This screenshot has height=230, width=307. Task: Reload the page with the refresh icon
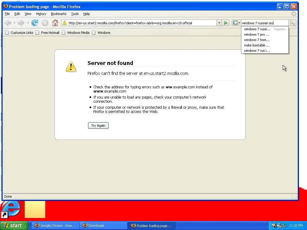point(35,23)
